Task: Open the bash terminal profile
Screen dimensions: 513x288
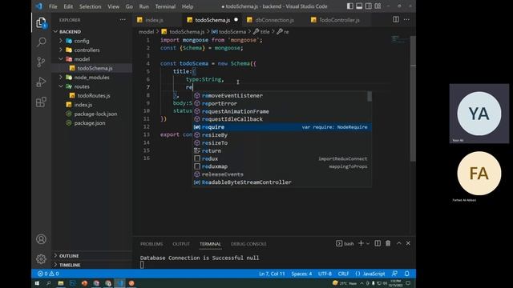Action: (x=345, y=243)
